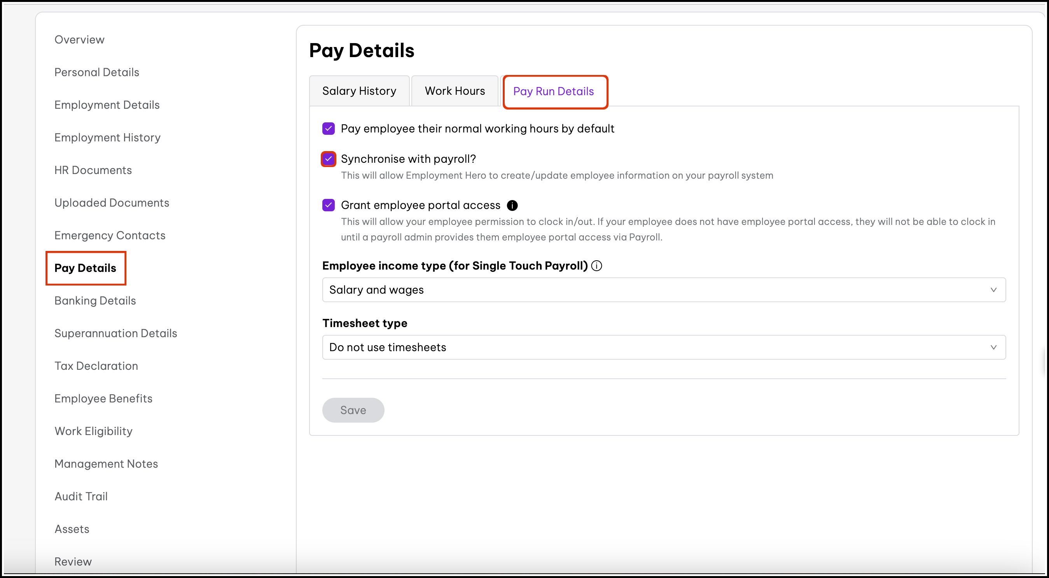Screen dimensions: 1049x578
Task: Open Emergency Contacts in sidebar
Action: [x=110, y=235]
